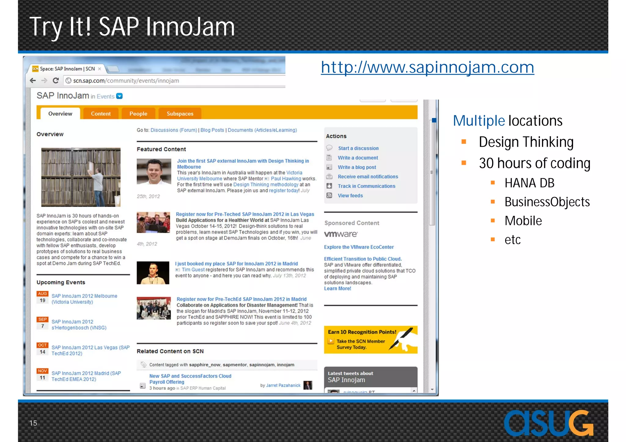
Task: Open Write a blog post link
Action: point(357,167)
